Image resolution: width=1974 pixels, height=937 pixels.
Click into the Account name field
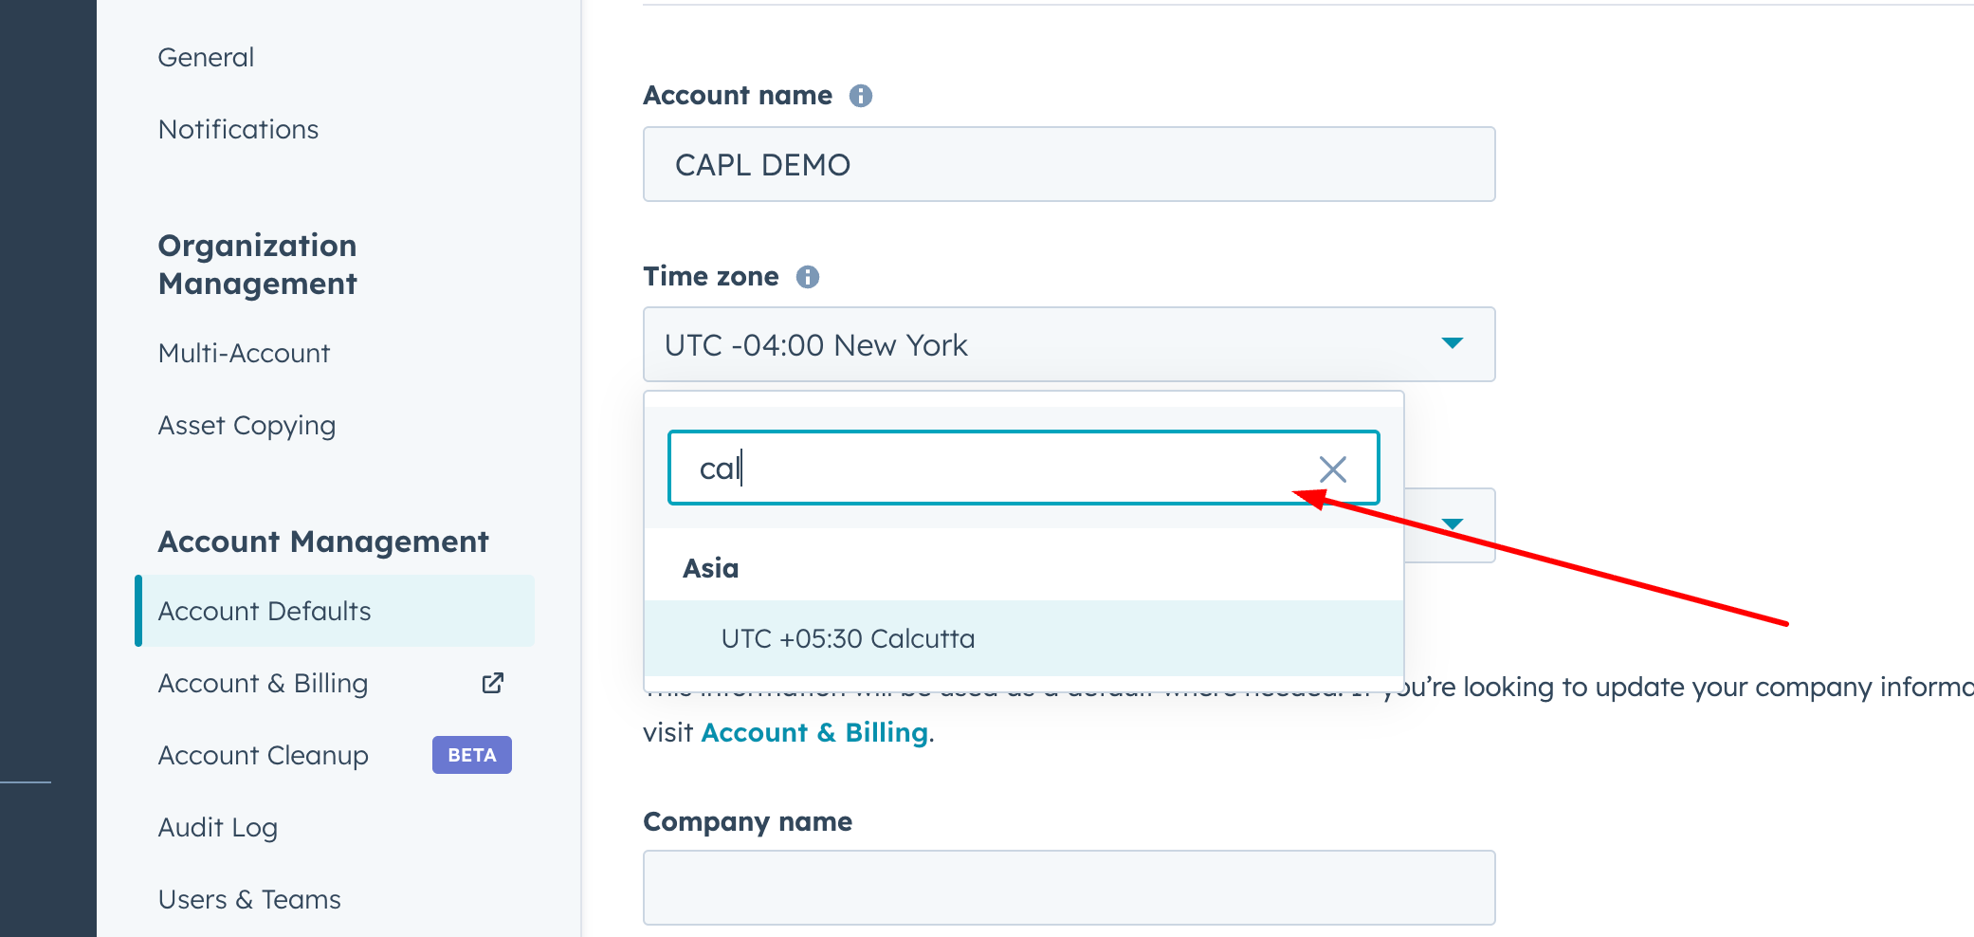coord(1069,164)
